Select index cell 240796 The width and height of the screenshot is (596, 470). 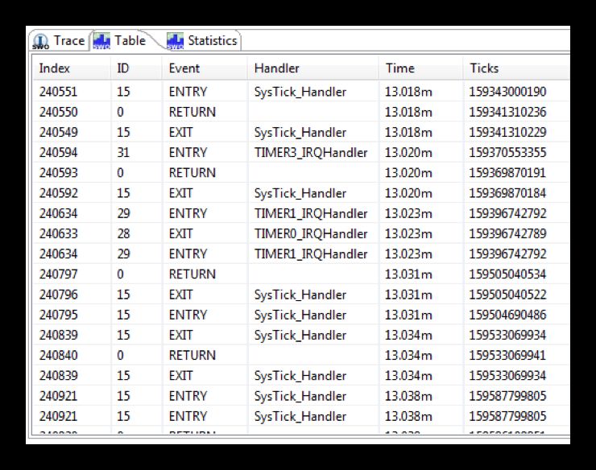pyautogui.click(x=58, y=295)
